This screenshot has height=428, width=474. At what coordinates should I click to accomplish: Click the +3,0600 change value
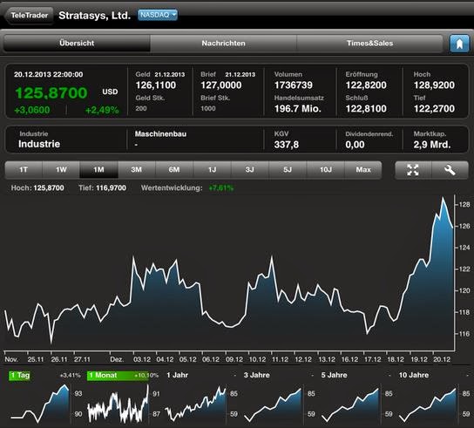point(32,110)
